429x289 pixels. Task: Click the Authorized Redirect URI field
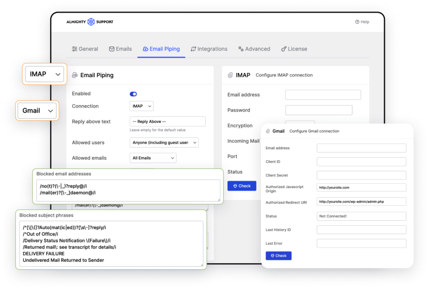coord(362,201)
